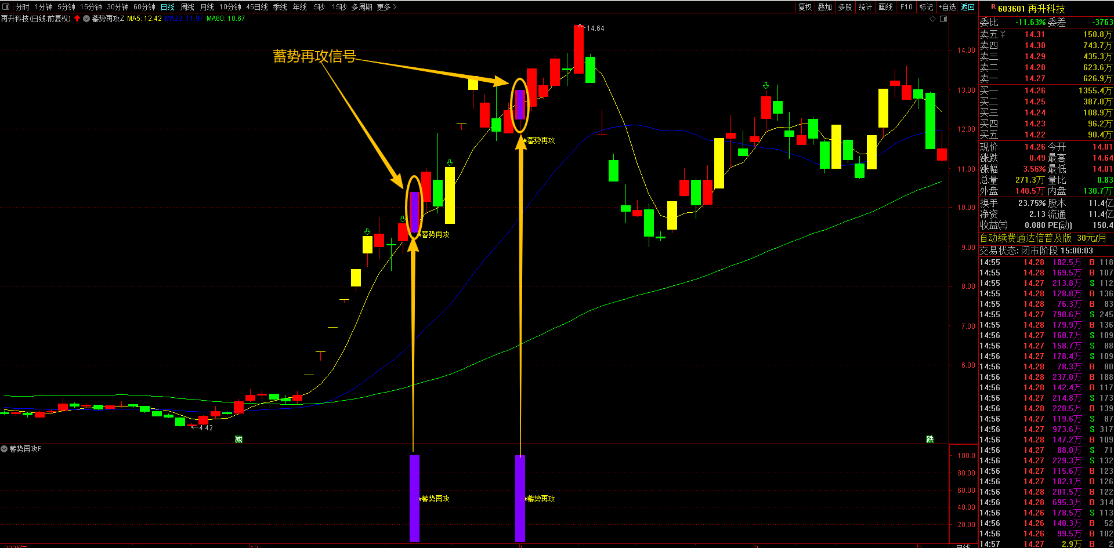Screen dimensions: 1114x548
Task: Open the 多周期 multi-period view
Action: 361,7
